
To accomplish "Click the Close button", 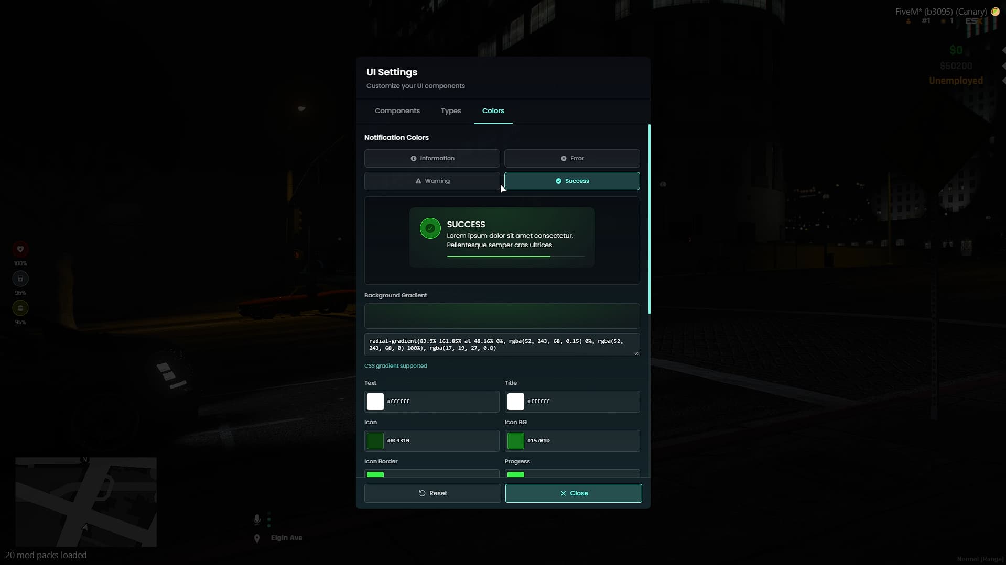I will 573,493.
